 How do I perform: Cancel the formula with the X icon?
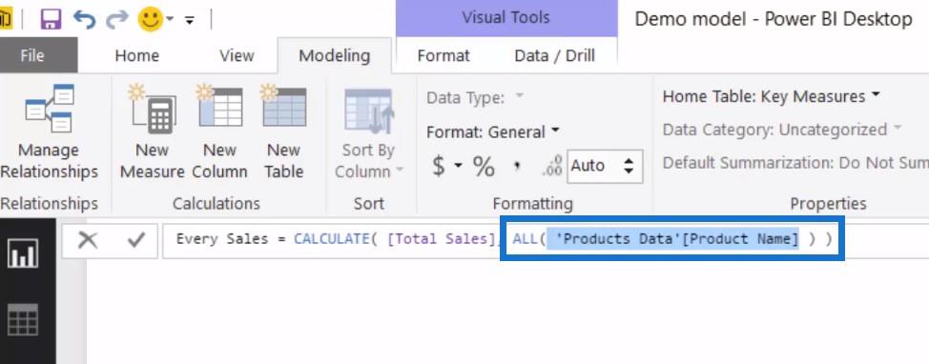pyautogui.click(x=88, y=240)
